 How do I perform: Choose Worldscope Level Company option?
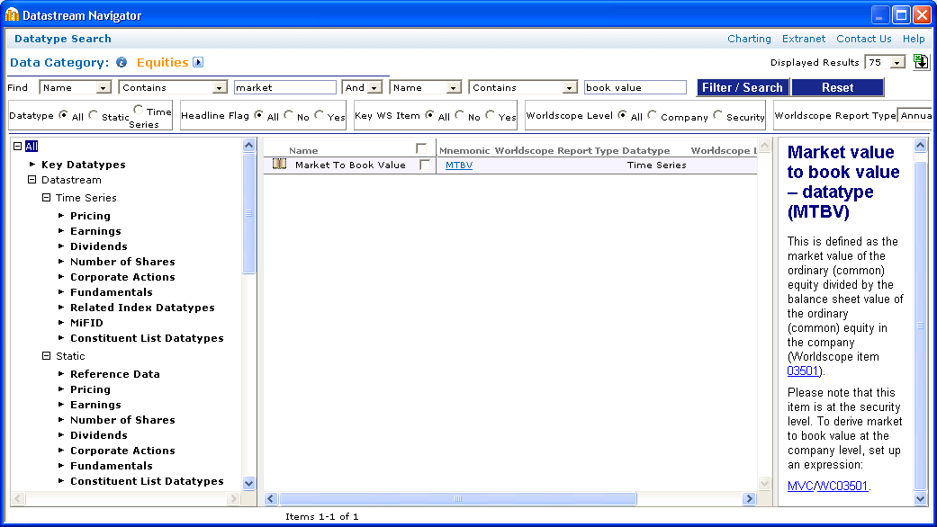pos(652,114)
